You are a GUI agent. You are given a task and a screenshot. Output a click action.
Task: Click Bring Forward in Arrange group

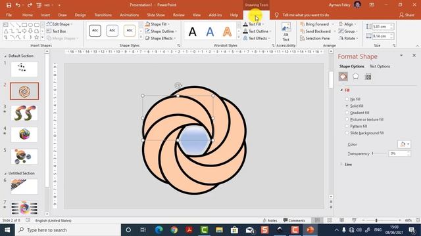[x=315, y=24]
